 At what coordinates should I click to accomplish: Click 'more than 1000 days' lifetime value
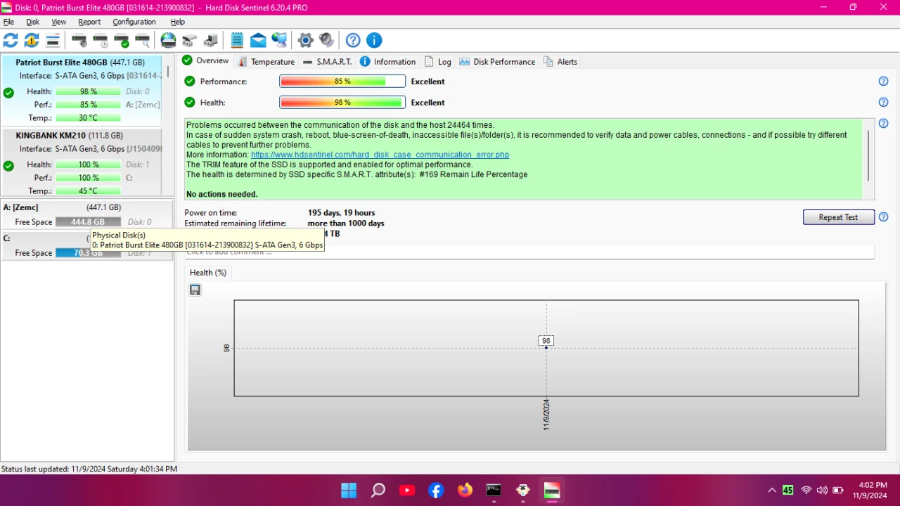click(346, 223)
